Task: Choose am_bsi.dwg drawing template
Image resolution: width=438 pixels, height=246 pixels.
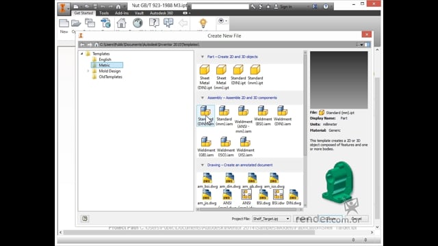Action: coord(207,180)
